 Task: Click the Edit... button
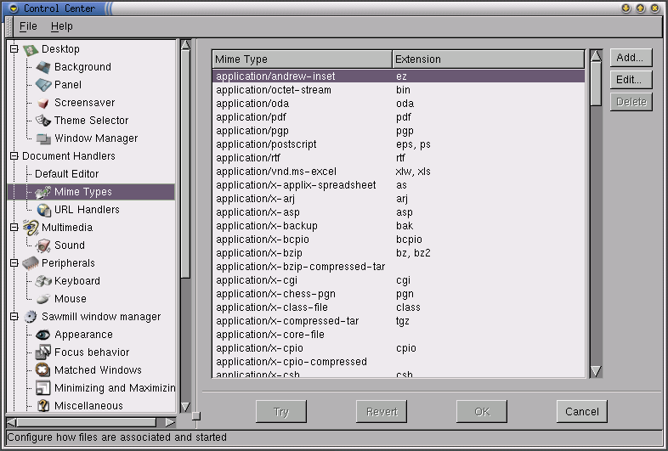(x=631, y=80)
